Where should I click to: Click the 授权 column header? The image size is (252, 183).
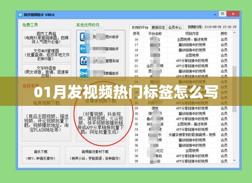[x=224, y=34]
